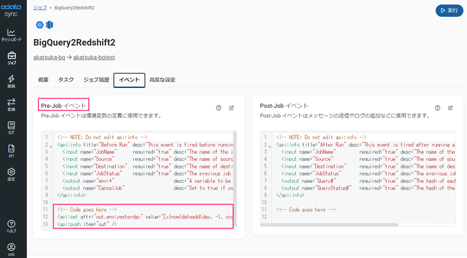Collapse the Pre-Job api:info code block
Screen dimensions: 467x258
(51, 146)
